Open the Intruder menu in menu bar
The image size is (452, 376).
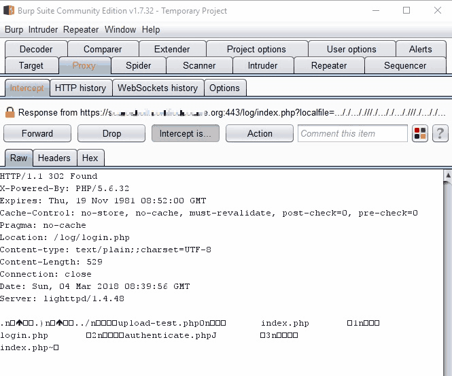[44, 29]
